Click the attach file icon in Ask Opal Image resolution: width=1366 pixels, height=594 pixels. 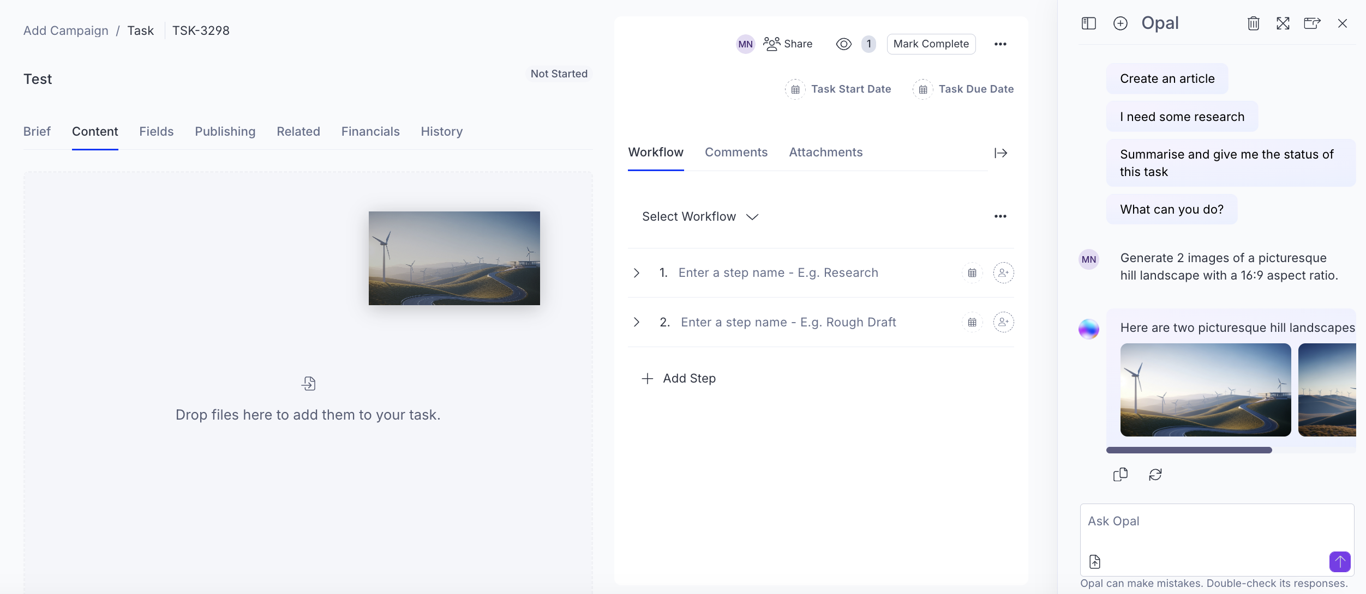point(1094,561)
